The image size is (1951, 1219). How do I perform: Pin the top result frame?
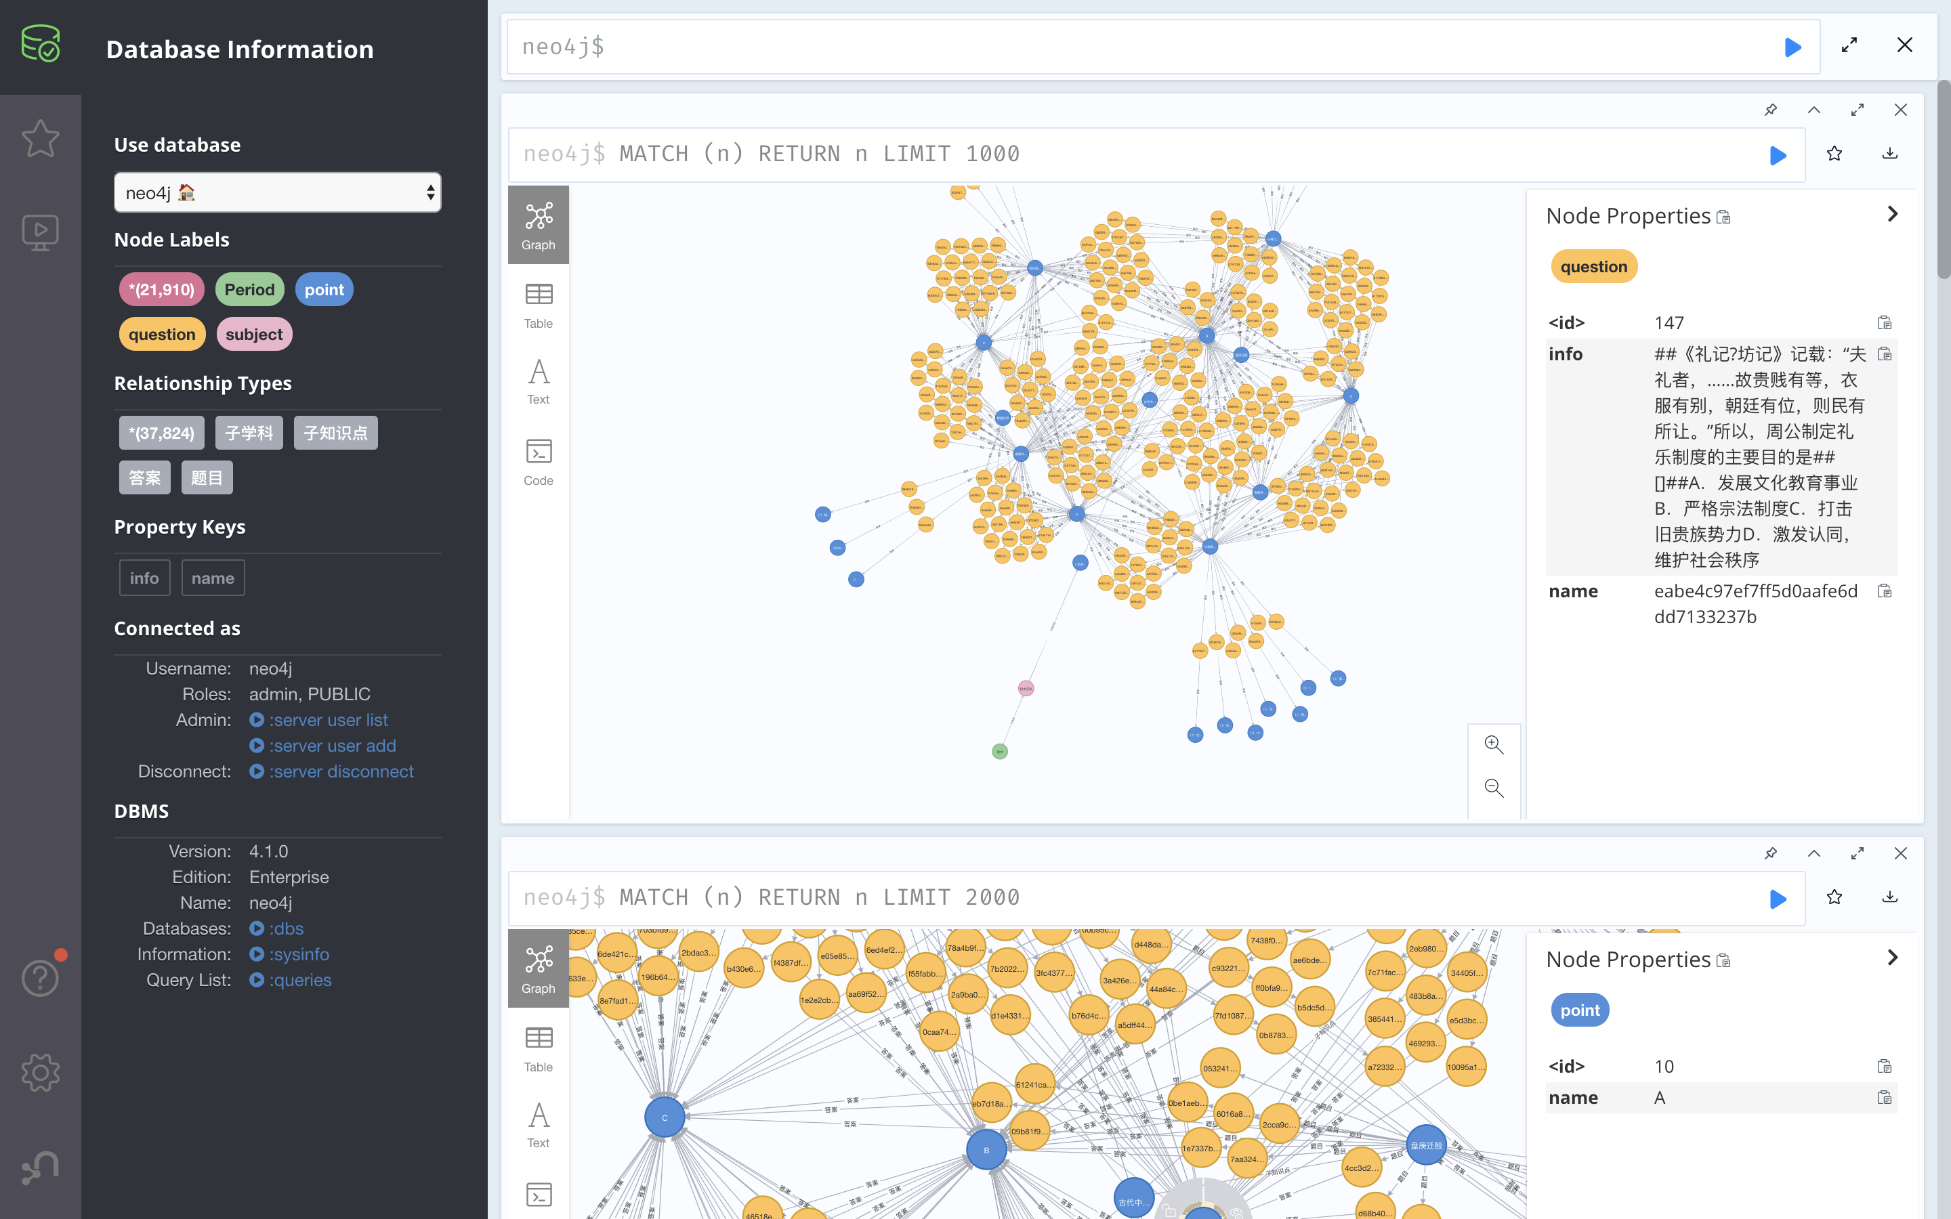[1770, 110]
